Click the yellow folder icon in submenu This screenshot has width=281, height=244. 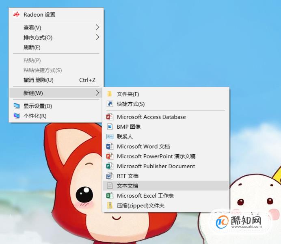coord(110,94)
